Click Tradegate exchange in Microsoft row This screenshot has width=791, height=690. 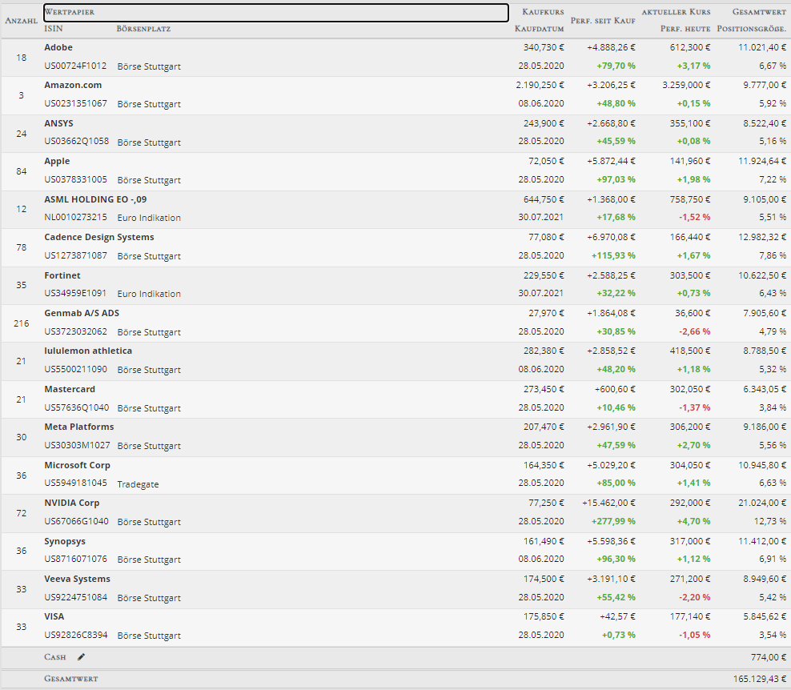[x=138, y=484]
